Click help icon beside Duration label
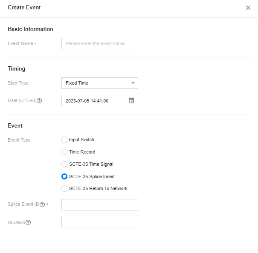This screenshot has height=253, width=258. coord(28,222)
